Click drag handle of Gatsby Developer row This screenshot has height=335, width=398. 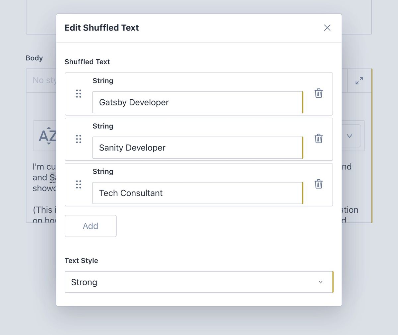point(79,93)
